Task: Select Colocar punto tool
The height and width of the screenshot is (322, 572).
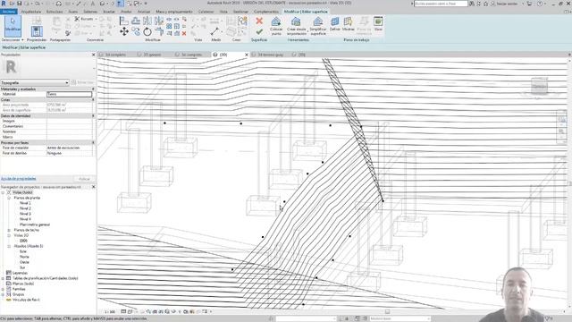Action: click(x=276, y=26)
